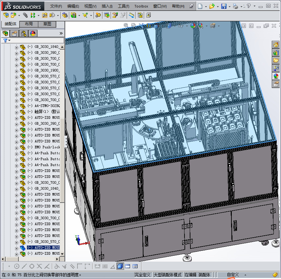Collapse the left panel with the chevron button
This screenshot has width=281, height=279.
pos(61,33)
